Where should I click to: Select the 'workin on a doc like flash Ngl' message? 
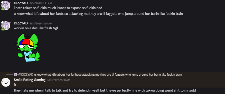(x=36, y=28)
